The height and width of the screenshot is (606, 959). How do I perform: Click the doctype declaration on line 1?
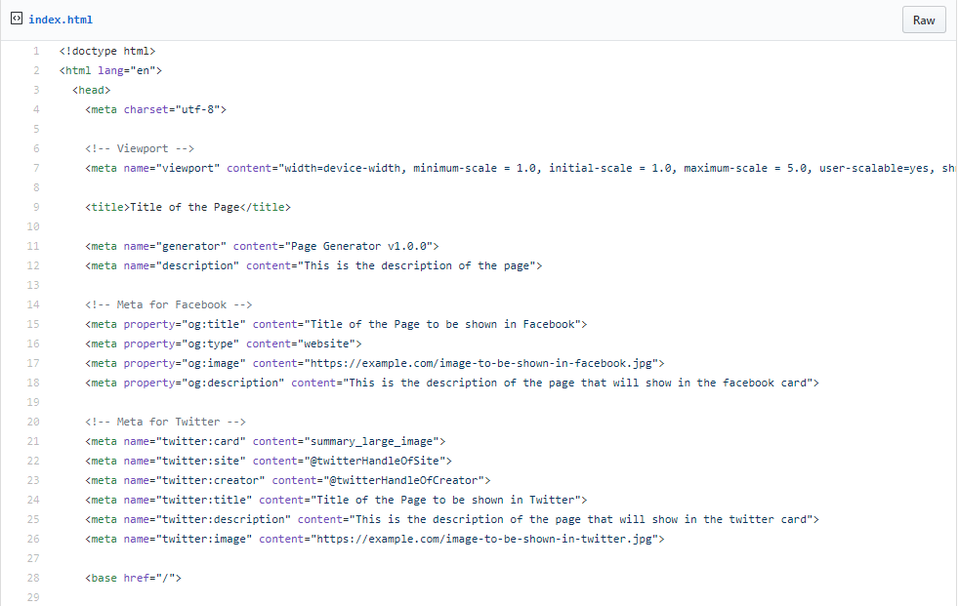pos(107,50)
